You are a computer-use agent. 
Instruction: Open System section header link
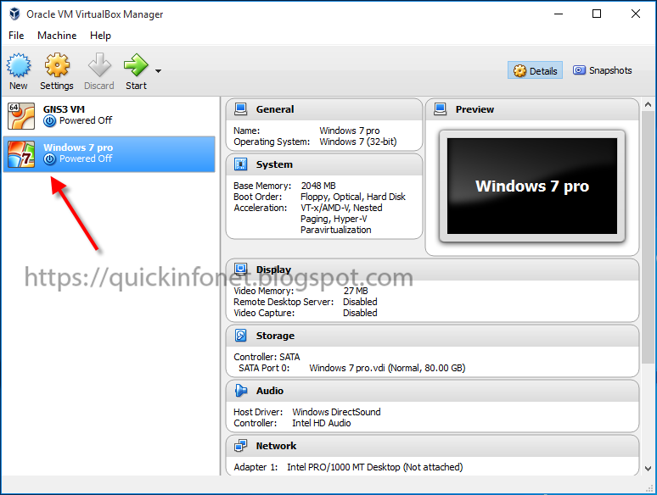(274, 164)
